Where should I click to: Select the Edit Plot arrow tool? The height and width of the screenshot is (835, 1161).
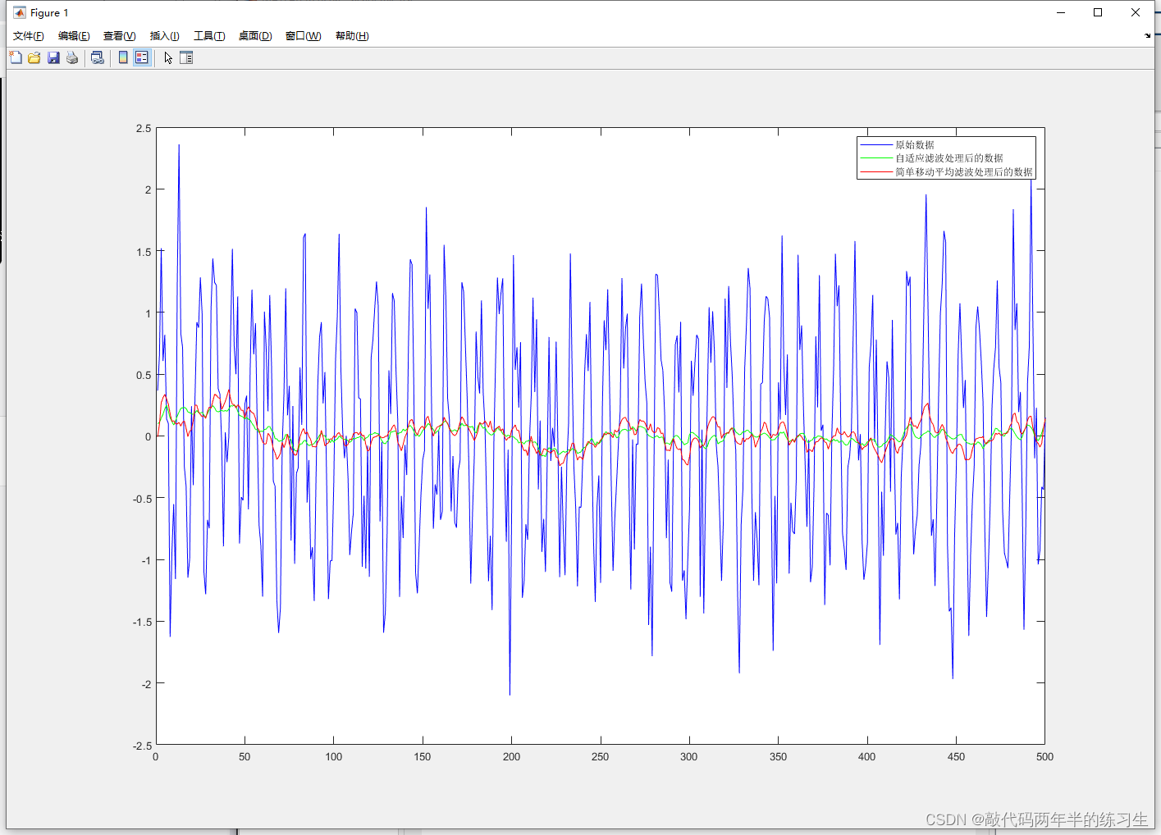point(168,57)
